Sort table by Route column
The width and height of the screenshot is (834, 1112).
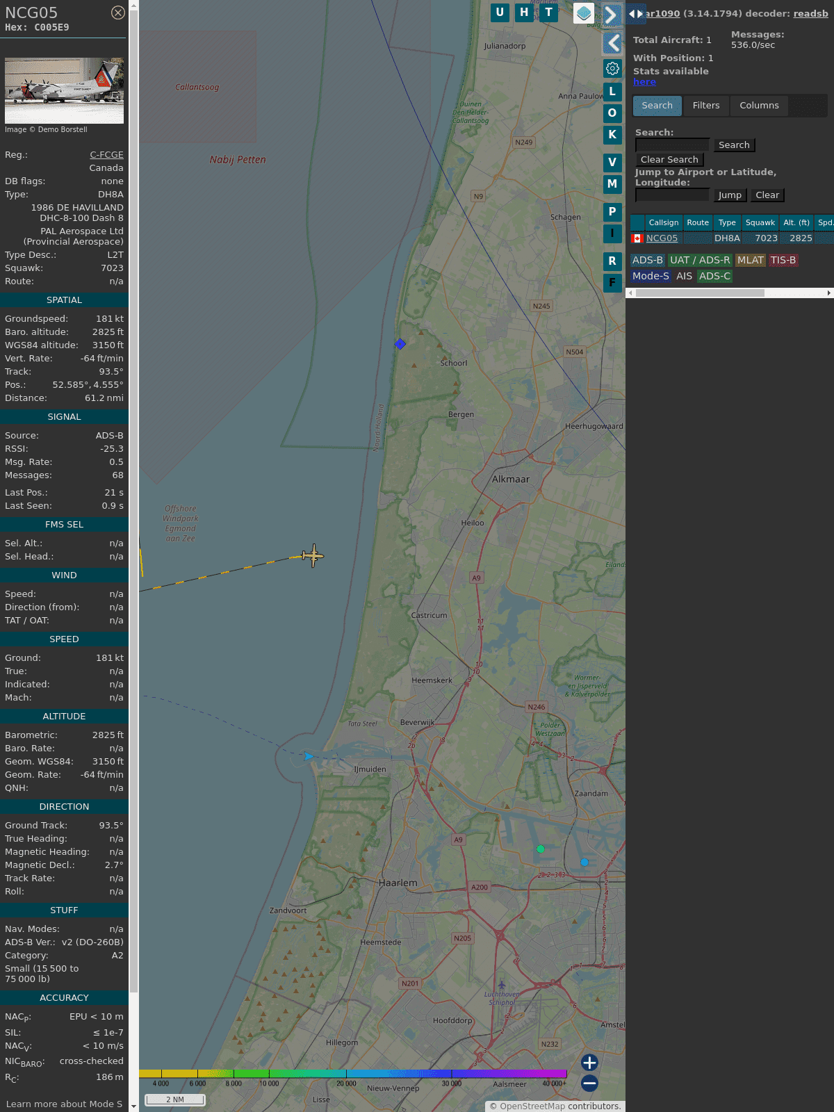[698, 222]
